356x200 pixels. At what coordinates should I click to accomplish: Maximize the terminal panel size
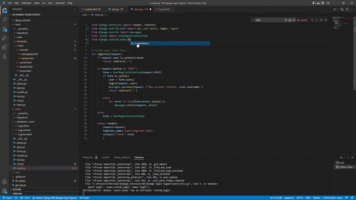click(x=349, y=157)
